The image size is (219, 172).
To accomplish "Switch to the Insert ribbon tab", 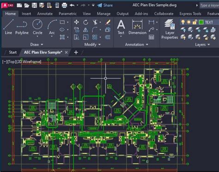I will 26,14.
